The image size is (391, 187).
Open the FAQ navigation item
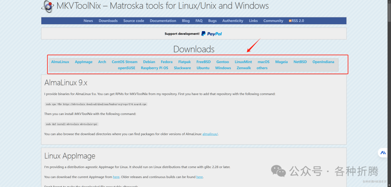(199, 21)
